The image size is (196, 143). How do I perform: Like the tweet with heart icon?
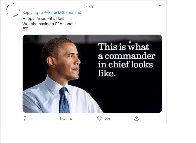[99, 119]
